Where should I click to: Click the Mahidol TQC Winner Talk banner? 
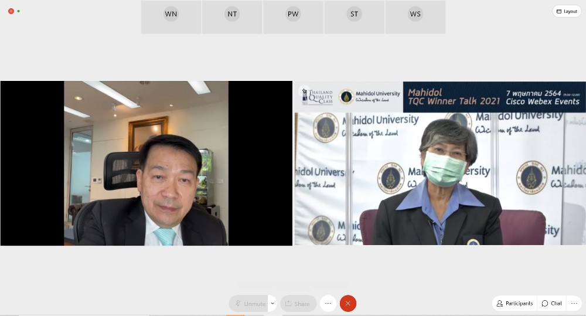click(495, 97)
